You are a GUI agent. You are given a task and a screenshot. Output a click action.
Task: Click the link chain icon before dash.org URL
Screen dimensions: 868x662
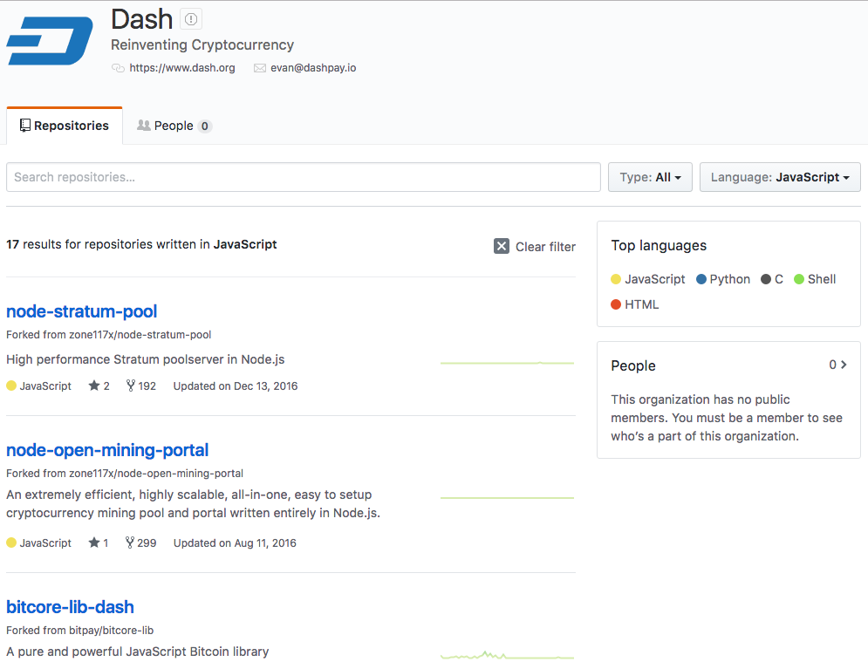click(118, 68)
